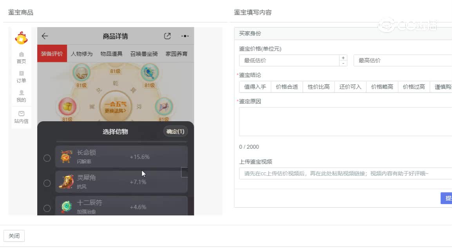Click the 选择信物 panel title
This screenshot has height=248, width=452.
tap(115, 131)
